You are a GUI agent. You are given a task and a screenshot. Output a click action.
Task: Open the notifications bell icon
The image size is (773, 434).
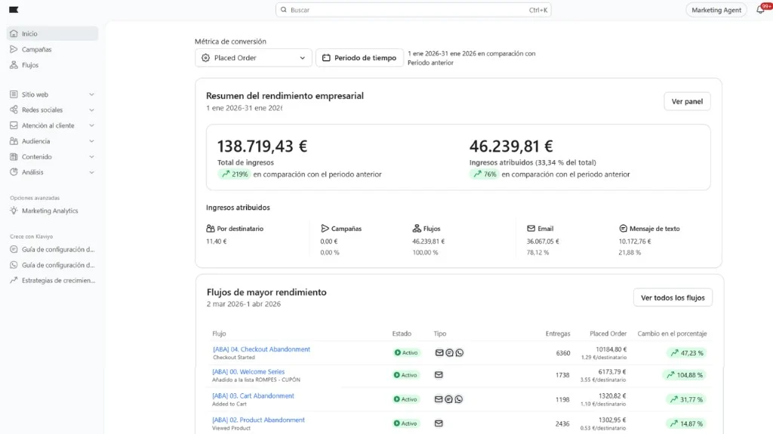[759, 10]
